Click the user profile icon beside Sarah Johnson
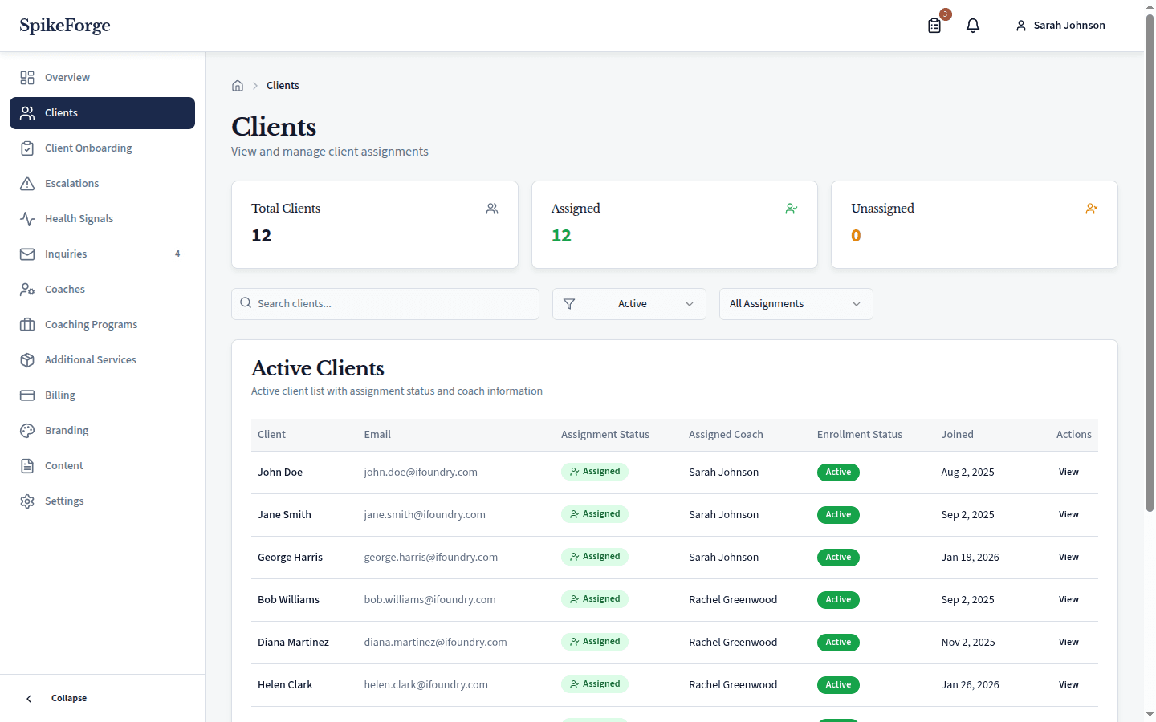 point(1021,25)
